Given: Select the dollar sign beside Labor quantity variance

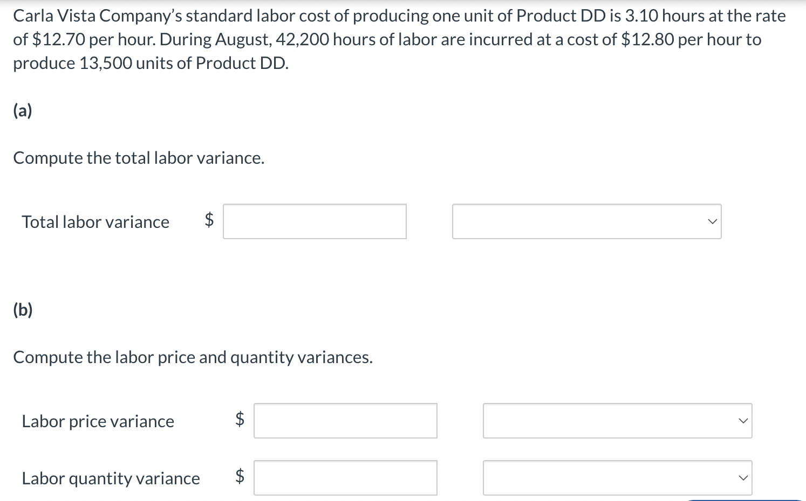Looking at the screenshot, I should click(x=238, y=477).
